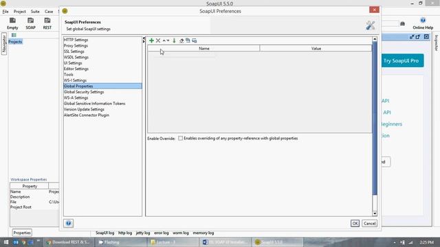Viewport: 440px width, 247px height.
Task: Save properties to file icon
Action: 194,40
